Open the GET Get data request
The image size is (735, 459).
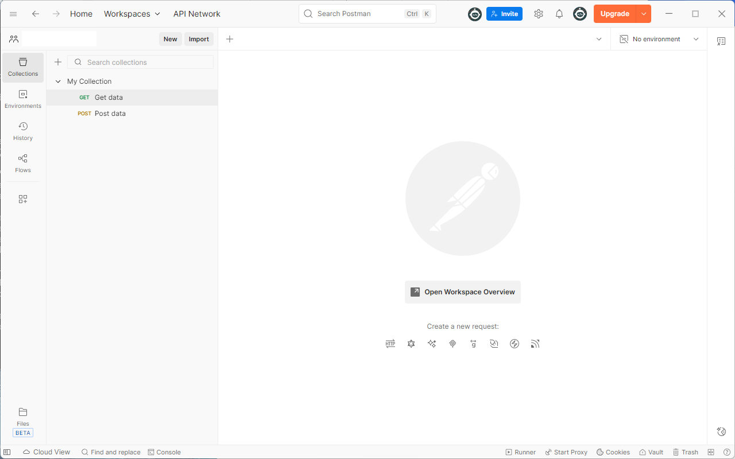pos(132,98)
